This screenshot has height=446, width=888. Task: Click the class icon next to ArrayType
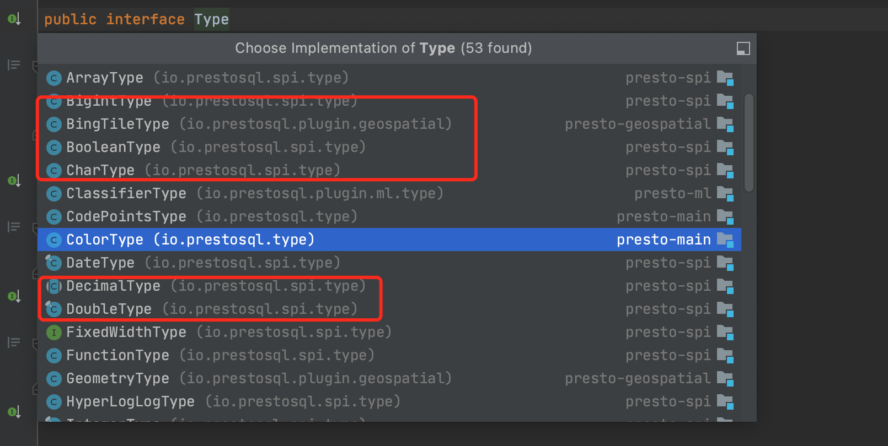[54, 78]
